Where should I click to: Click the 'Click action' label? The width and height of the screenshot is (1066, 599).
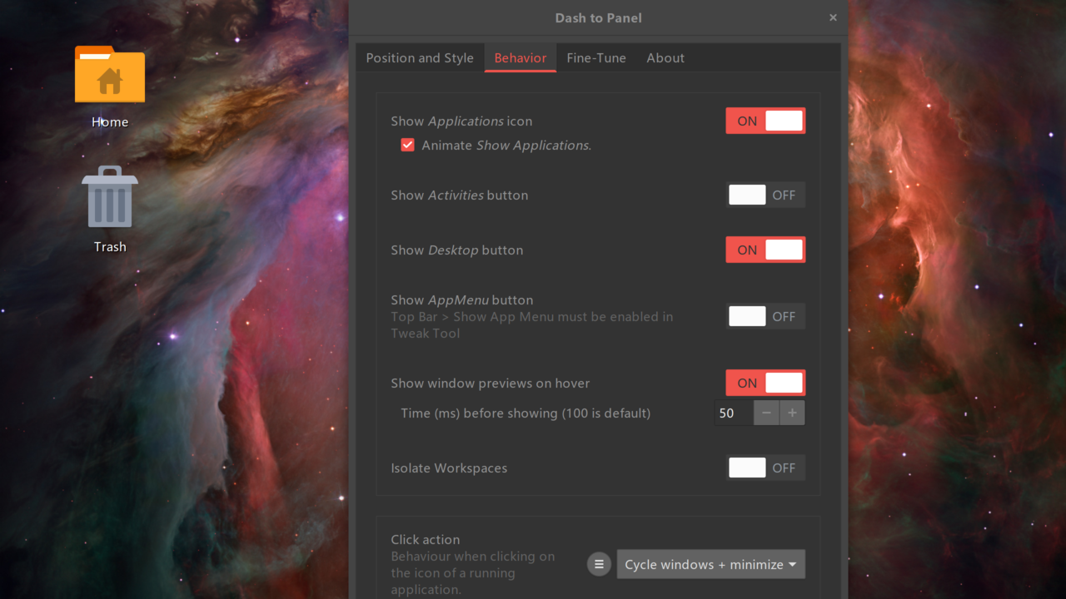426,539
